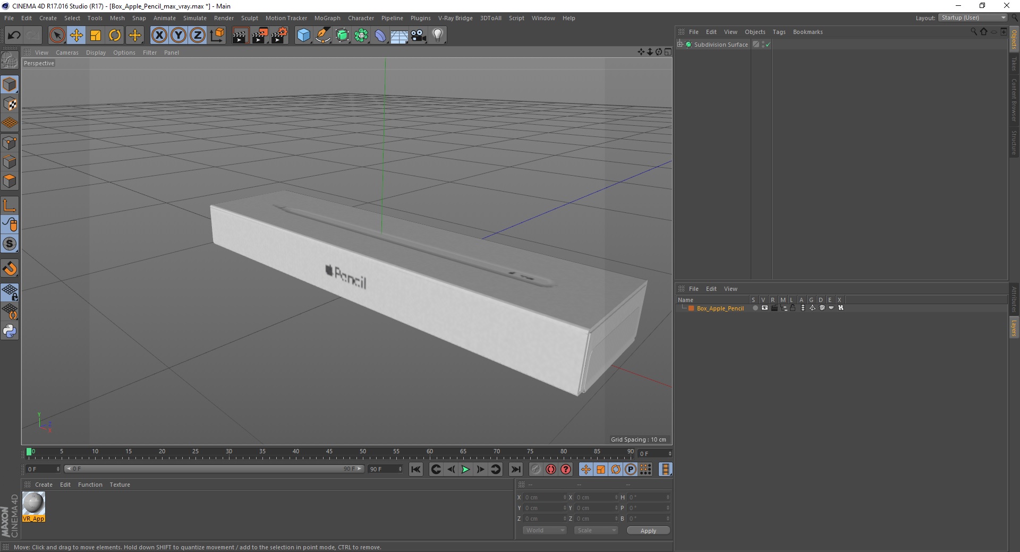
Task: Open the Content Browser side tab
Action: [x=1014, y=100]
